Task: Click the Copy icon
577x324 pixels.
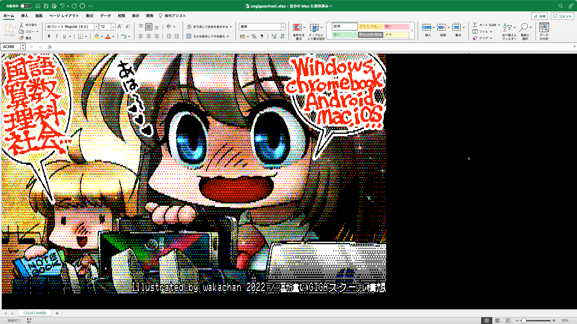Action: click(21, 31)
